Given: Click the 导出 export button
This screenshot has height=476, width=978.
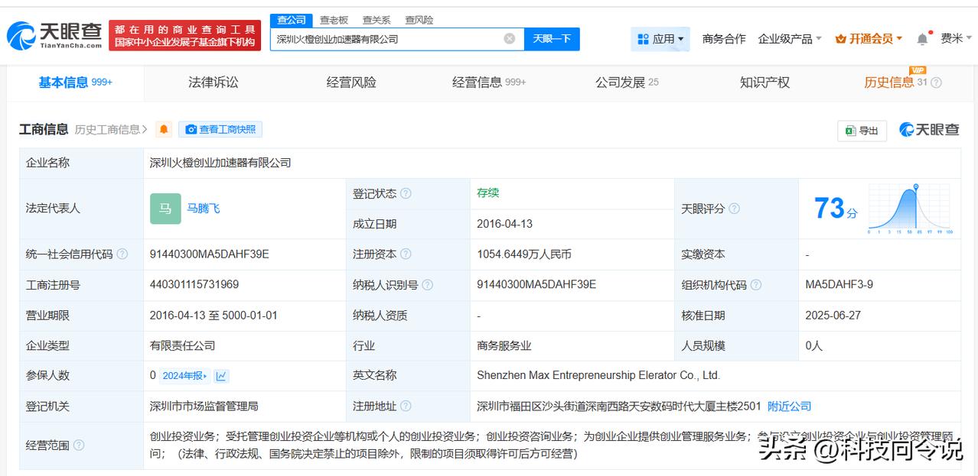Looking at the screenshot, I should point(862,131).
